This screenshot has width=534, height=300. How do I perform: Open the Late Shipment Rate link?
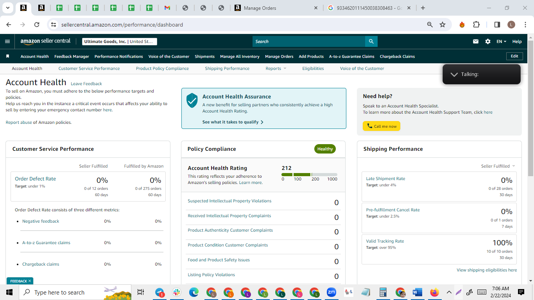point(385,179)
